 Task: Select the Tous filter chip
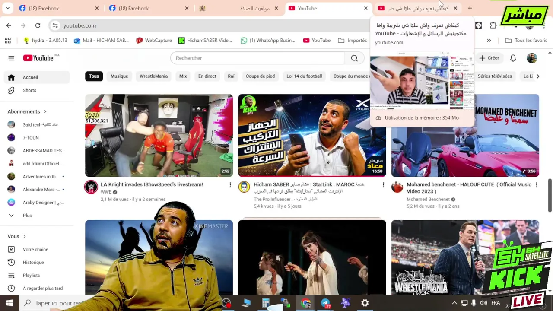[94, 76]
